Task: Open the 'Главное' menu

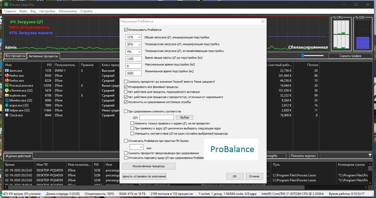Action: [x=10, y=11]
